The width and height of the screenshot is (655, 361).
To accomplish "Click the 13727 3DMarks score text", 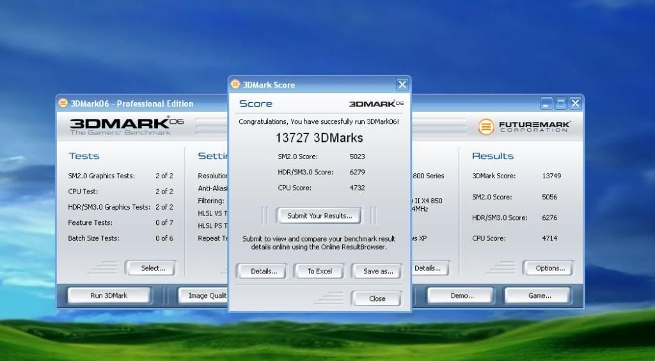I will tap(319, 138).
